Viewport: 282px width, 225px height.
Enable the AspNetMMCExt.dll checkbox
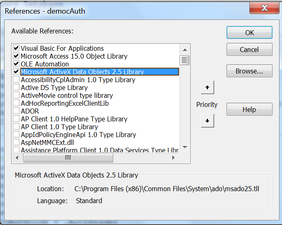16,142
